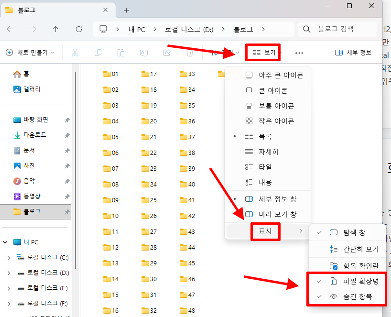Click 내 PC breadcrumb in address bar
Viewport: 391px width, 317px height.
coord(137,30)
